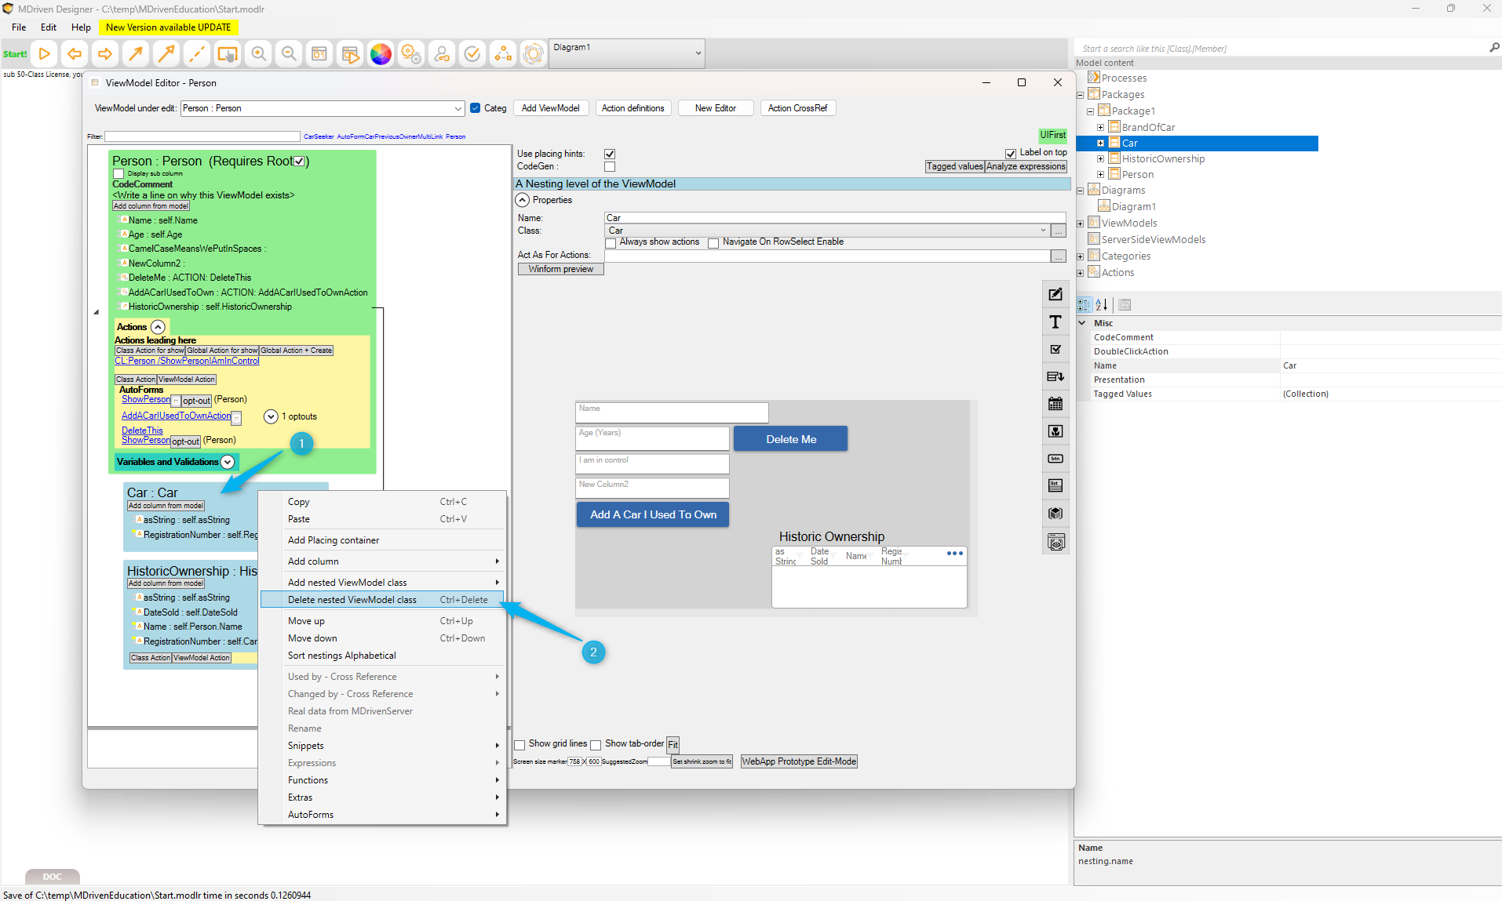Click the 'Action definitions' button
1502x901 pixels.
633,108
